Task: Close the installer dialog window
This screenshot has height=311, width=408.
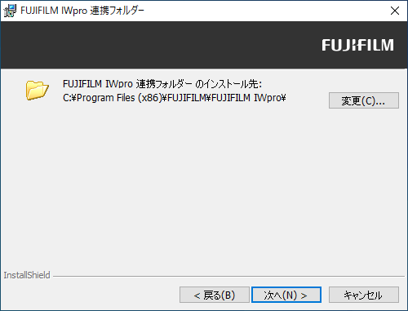Action: [395, 11]
